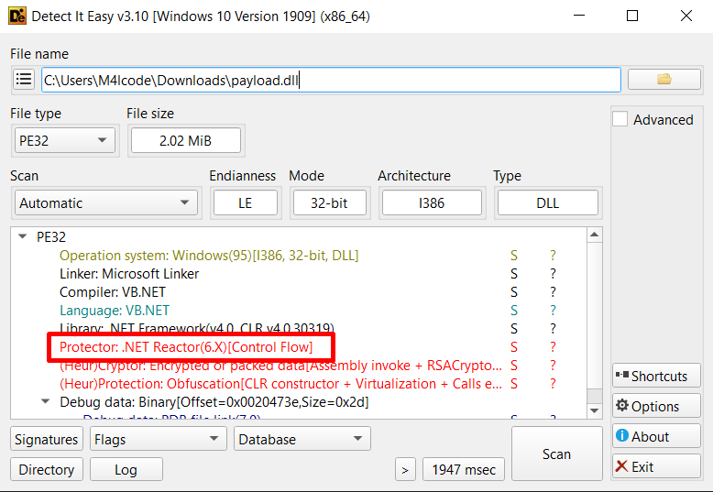713x492 pixels.
Task: Click the Directory button
Action: click(47, 469)
